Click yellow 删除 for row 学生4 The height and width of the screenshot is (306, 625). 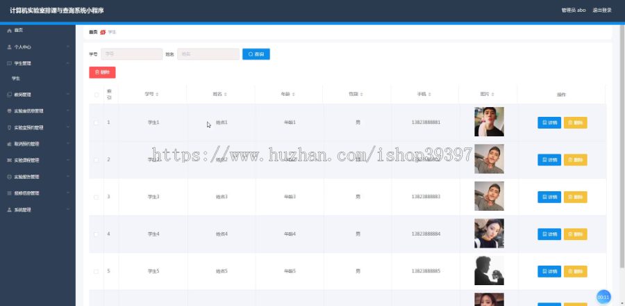click(575, 234)
